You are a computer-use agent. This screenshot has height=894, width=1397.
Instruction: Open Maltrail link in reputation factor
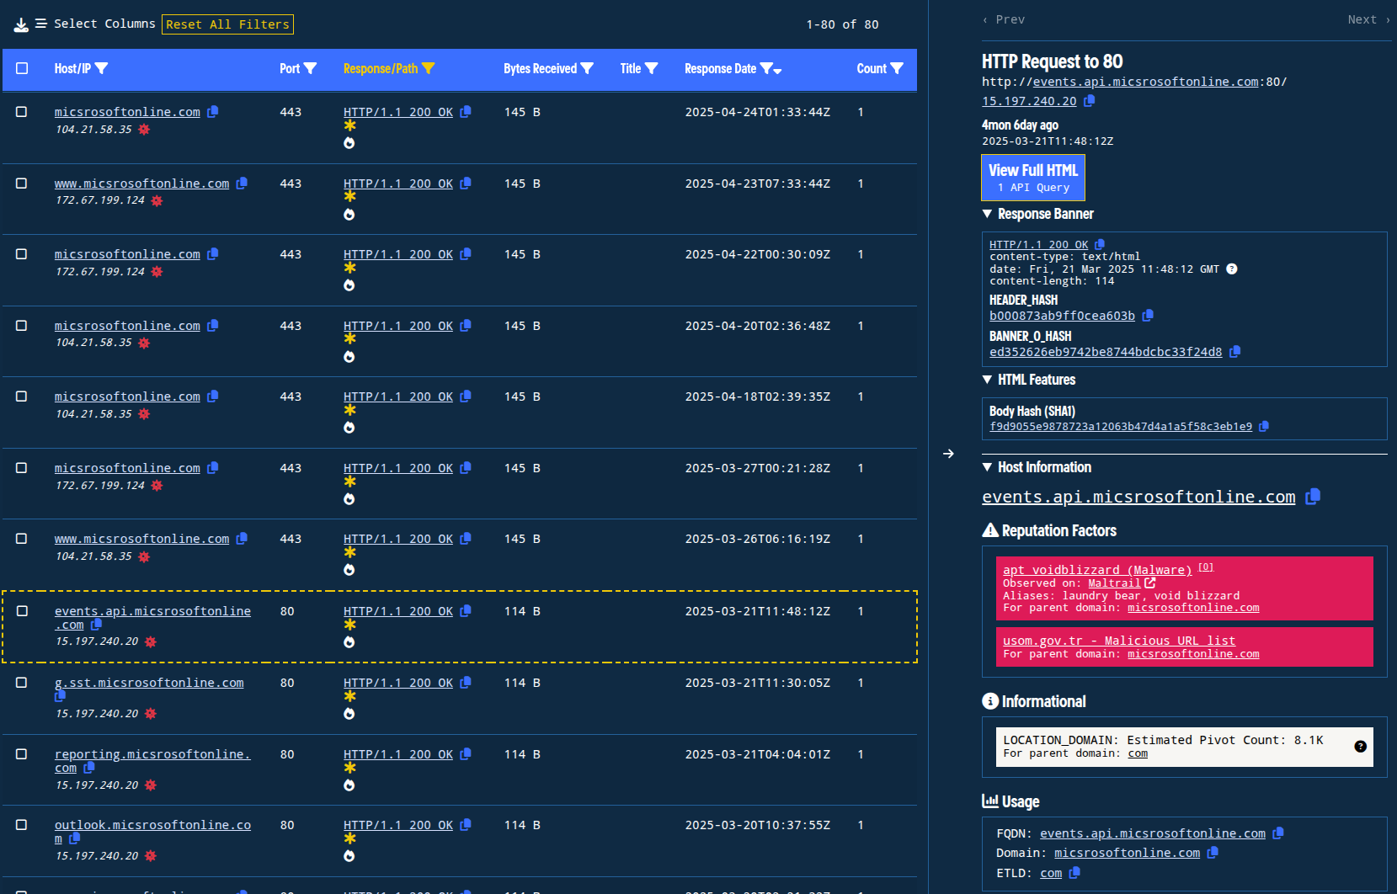tap(1114, 583)
